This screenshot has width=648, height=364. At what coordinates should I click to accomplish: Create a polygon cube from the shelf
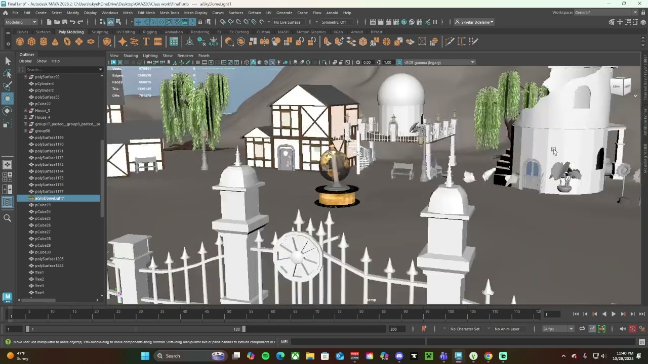[x=31, y=41]
